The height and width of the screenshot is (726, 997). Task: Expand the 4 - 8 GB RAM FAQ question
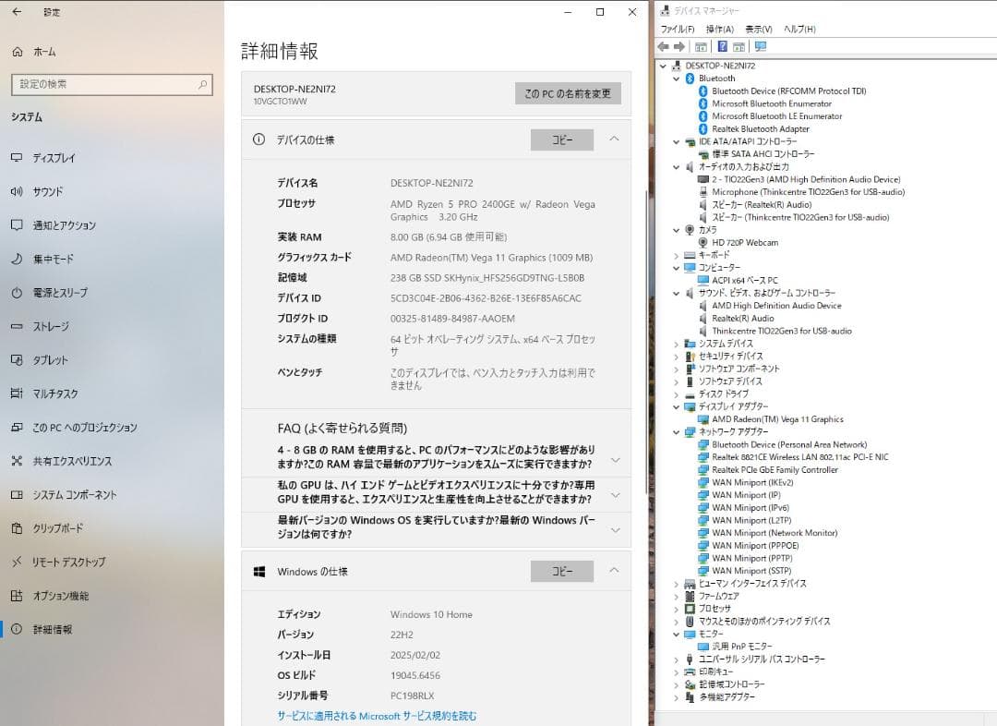pyautogui.click(x=615, y=459)
